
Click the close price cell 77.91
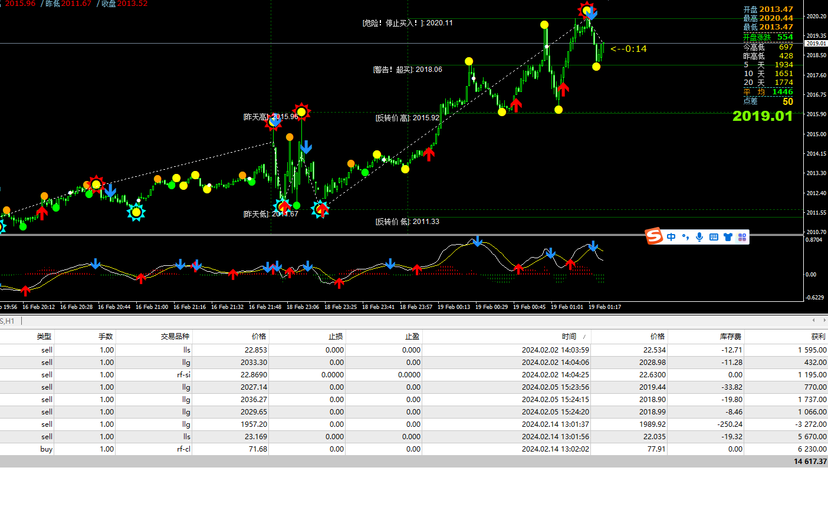pyautogui.click(x=656, y=449)
